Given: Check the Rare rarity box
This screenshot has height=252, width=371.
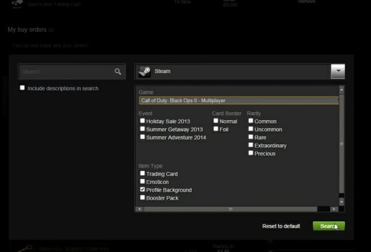Looking at the screenshot, I should [x=251, y=137].
